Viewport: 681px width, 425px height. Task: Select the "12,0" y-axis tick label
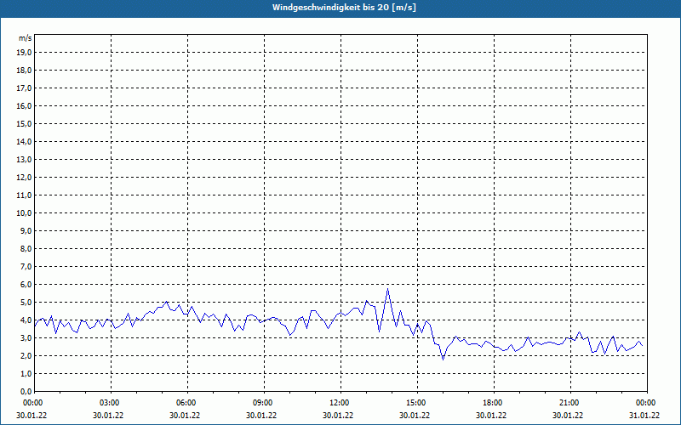pyautogui.click(x=24, y=178)
